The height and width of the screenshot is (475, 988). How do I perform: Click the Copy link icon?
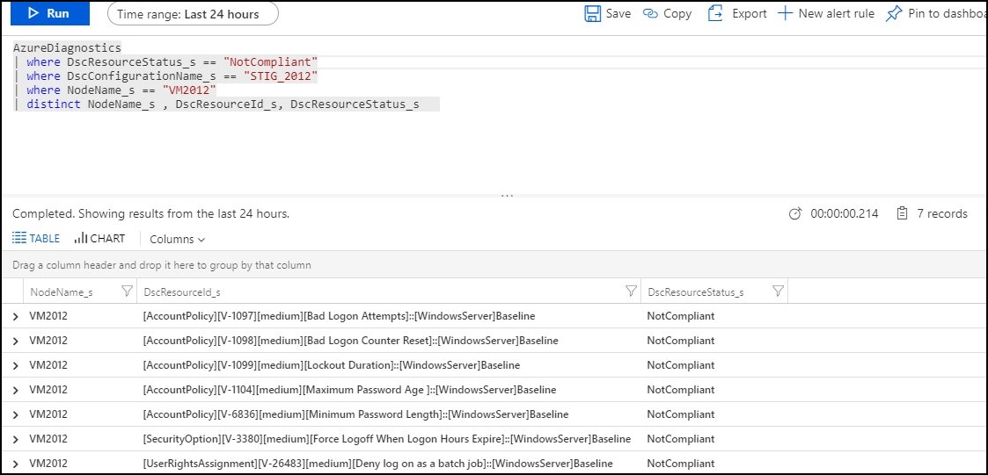coord(651,14)
